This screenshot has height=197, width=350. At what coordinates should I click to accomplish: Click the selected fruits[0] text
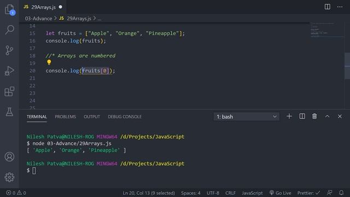96,71
